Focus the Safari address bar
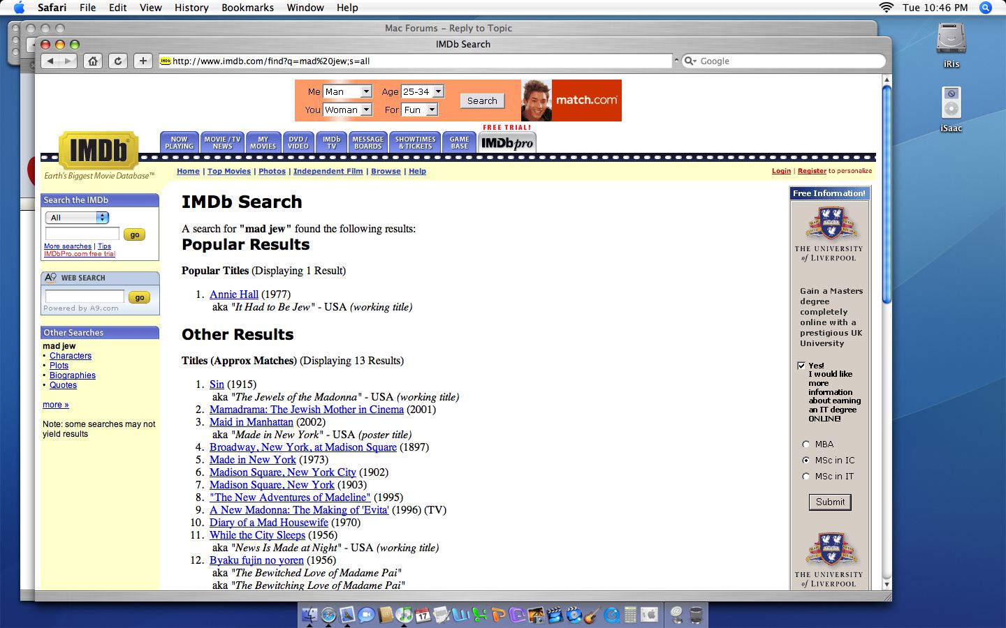 [x=416, y=61]
